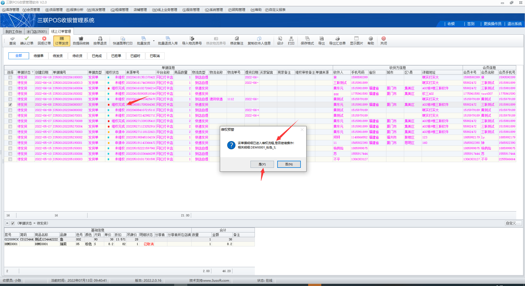Click the 保存格式 save format icon

click(x=307, y=41)
